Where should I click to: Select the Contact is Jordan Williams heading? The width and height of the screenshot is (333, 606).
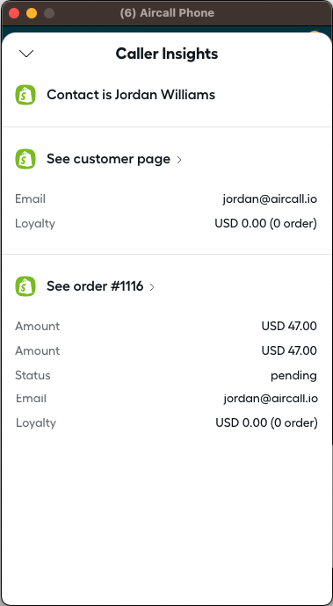[131, 95]
